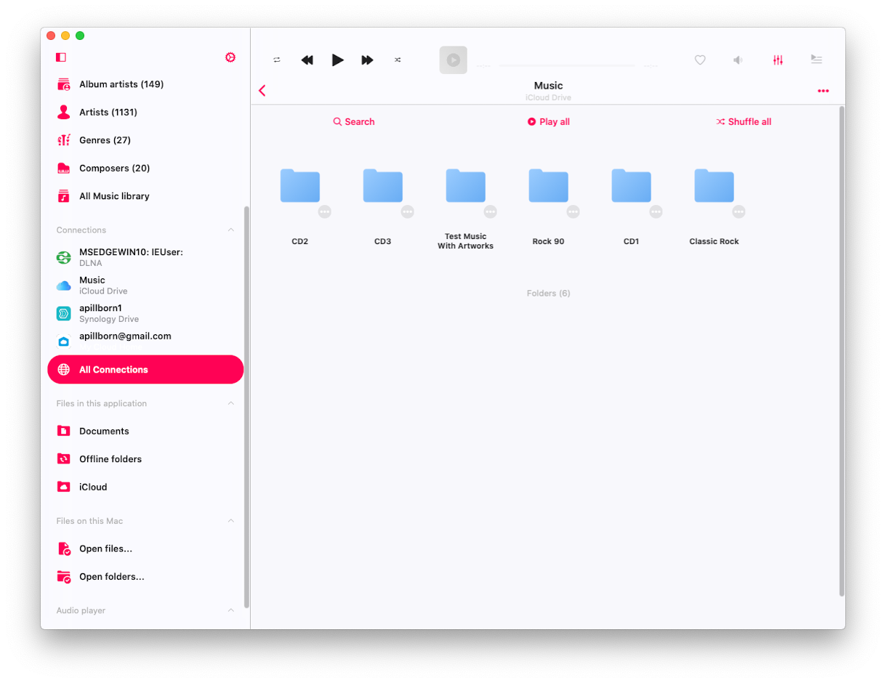
Task: Toggle shuffle mode in player bar
Action: coord(398,60)
